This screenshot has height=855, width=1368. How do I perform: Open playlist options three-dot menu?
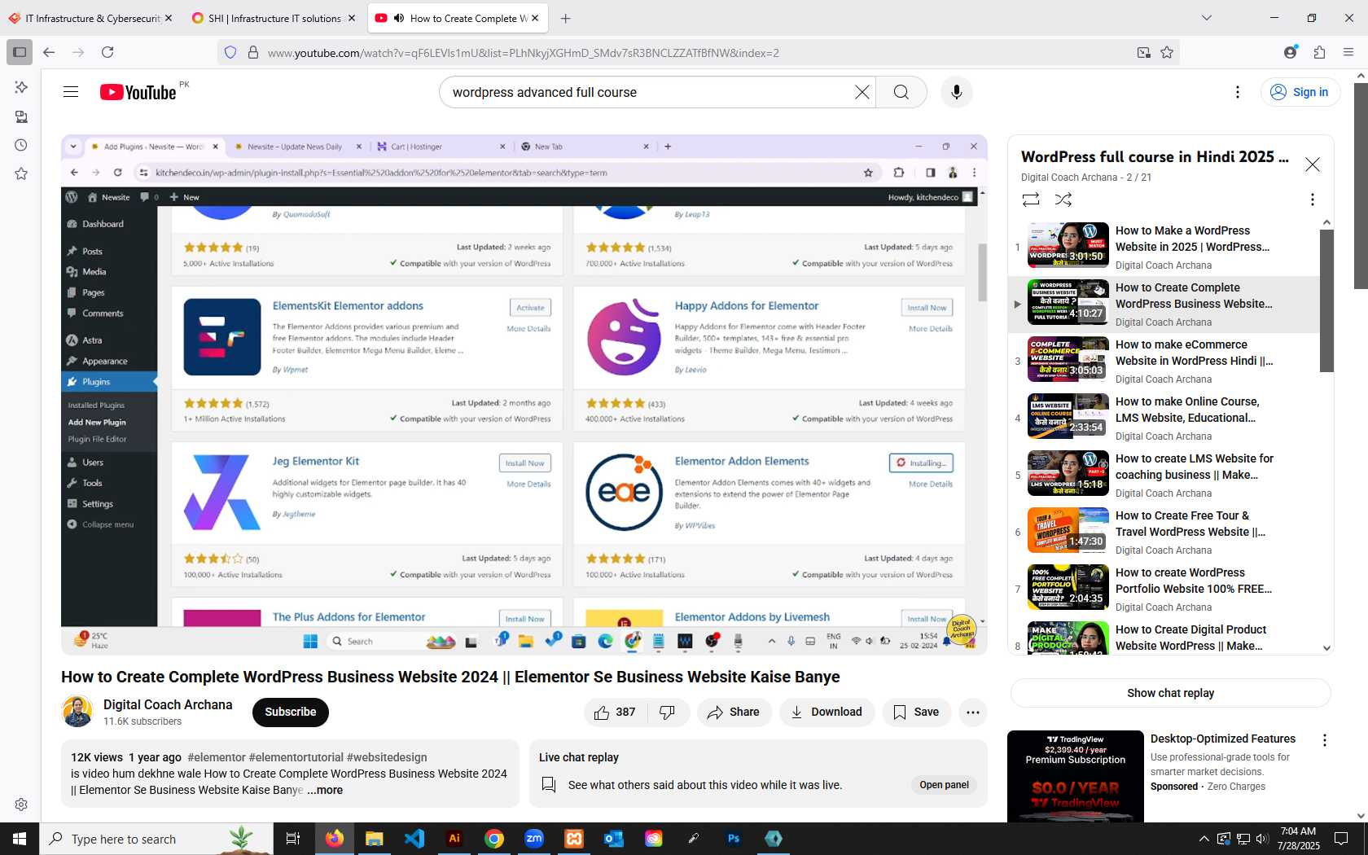coord(1312,199)
